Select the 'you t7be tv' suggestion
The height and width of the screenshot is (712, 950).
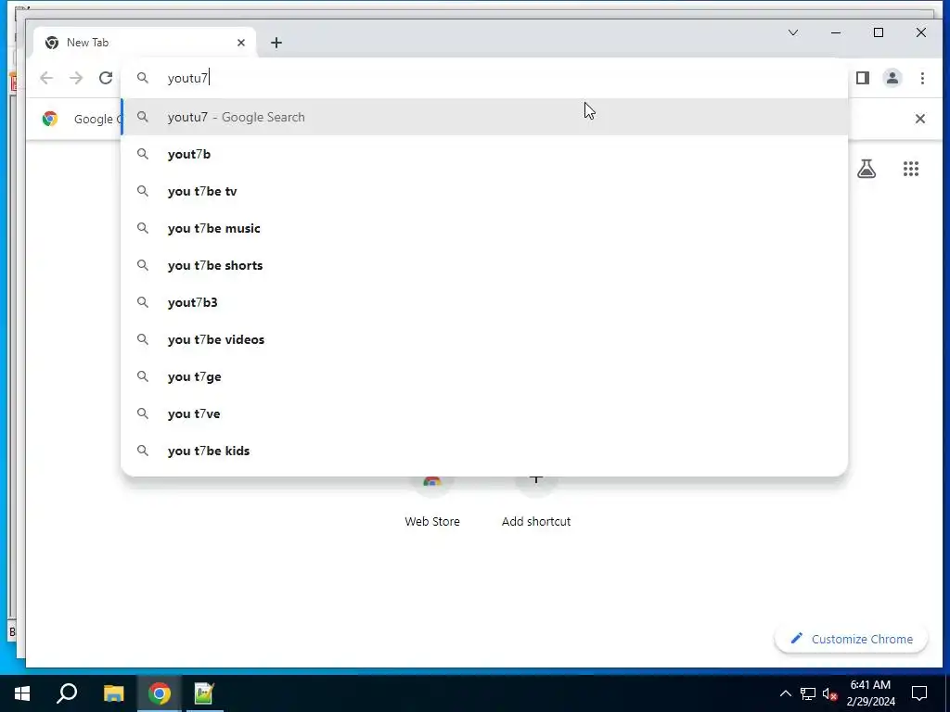[484, 191]
